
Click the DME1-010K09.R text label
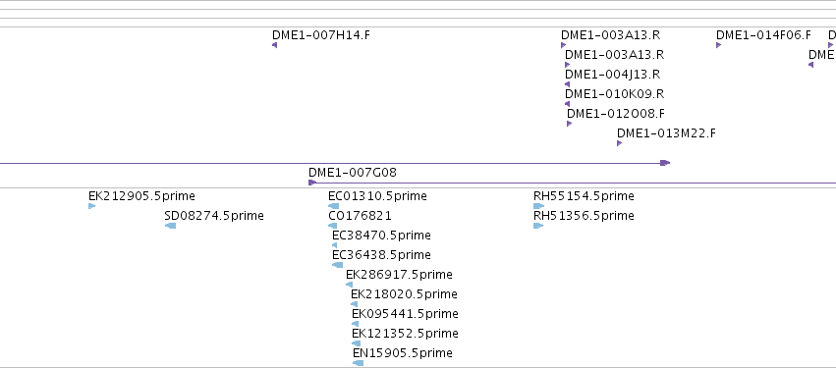click(x=614, y=94)
